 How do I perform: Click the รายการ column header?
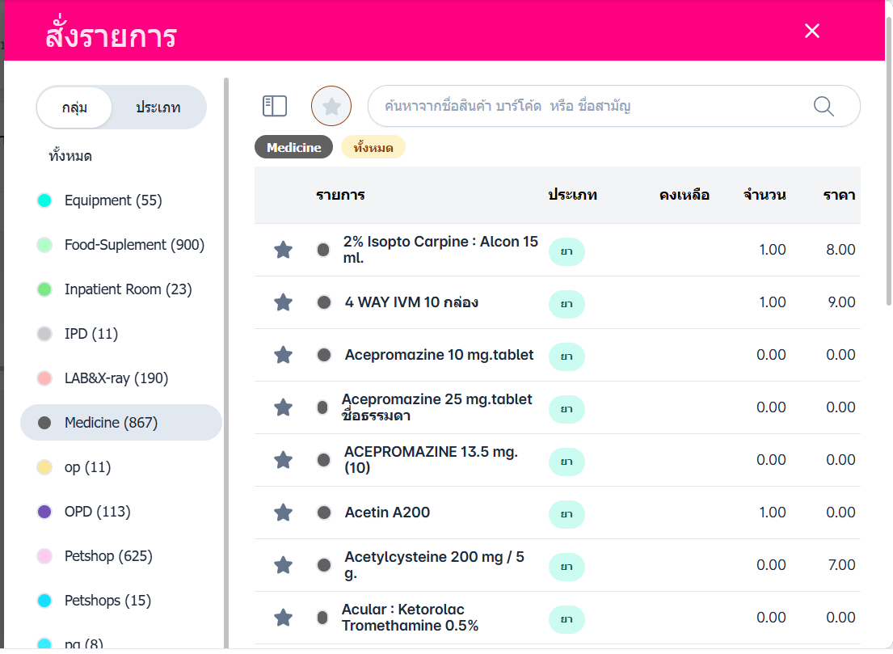340,195
